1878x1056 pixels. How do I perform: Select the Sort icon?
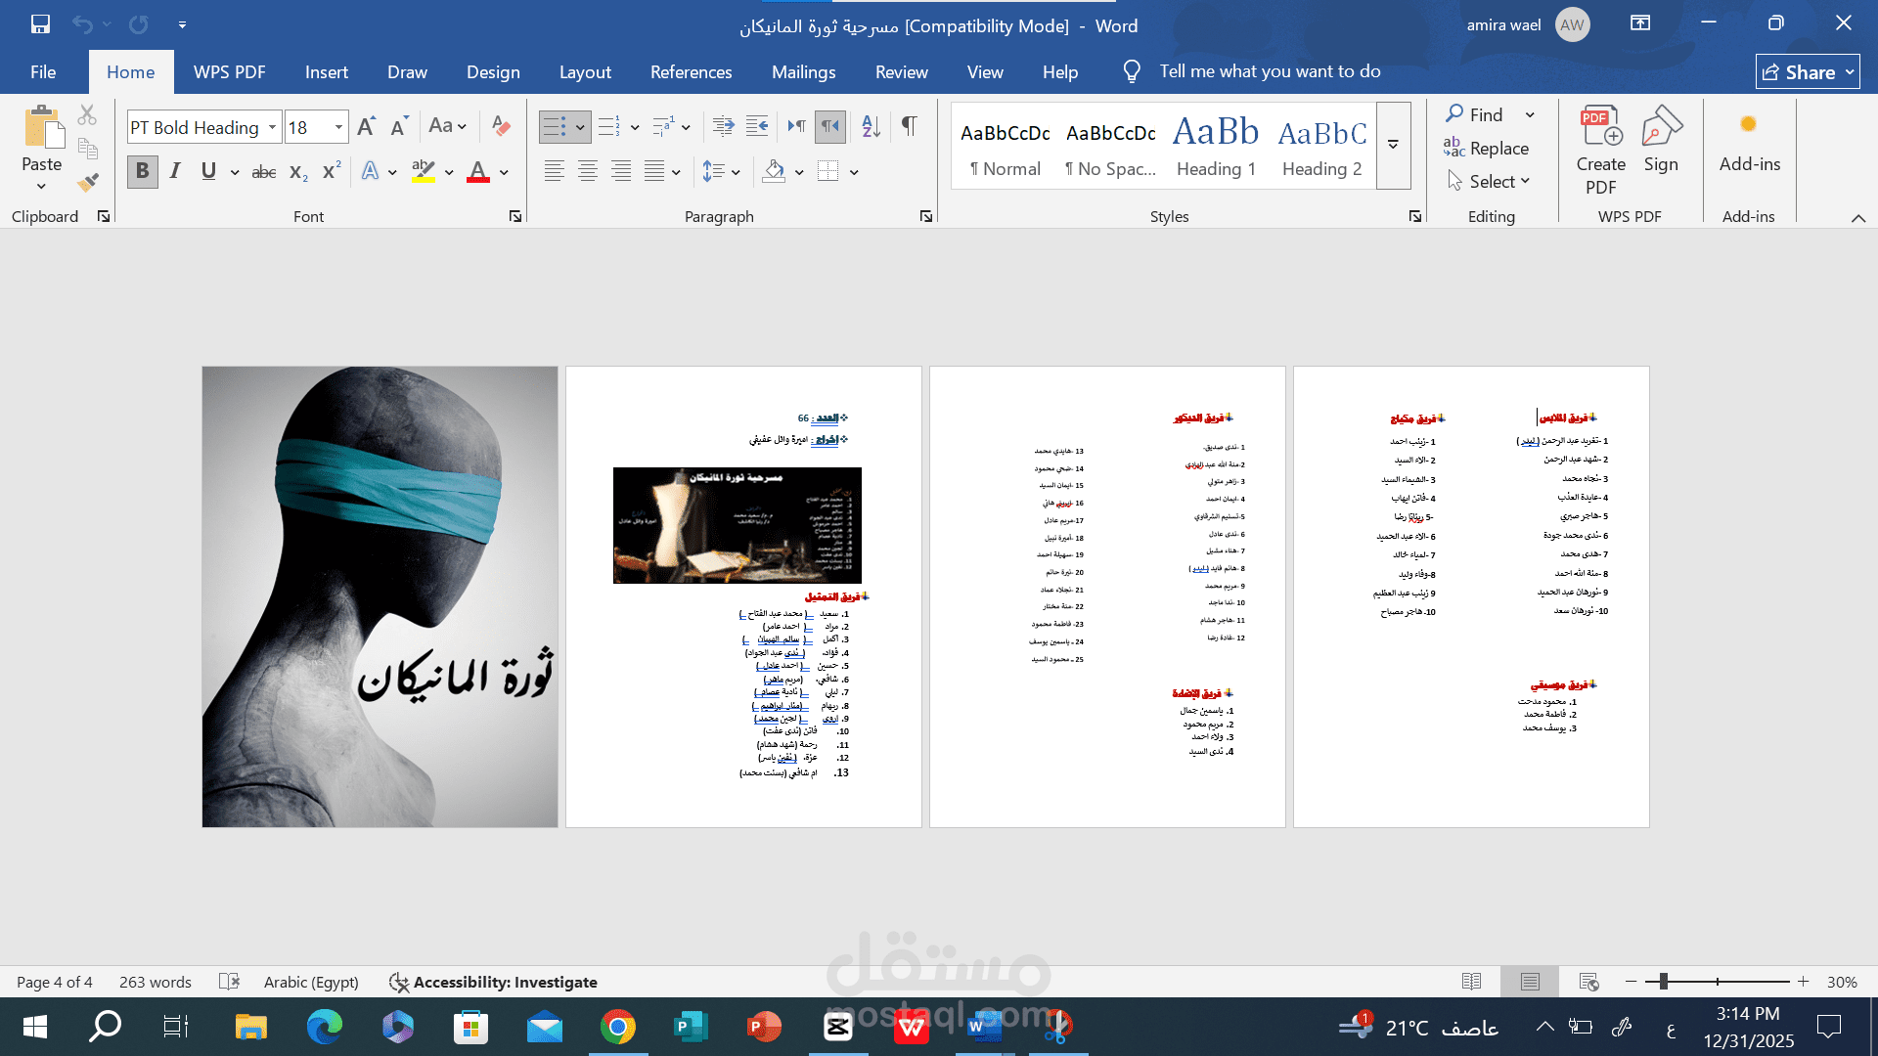point(869,126)
